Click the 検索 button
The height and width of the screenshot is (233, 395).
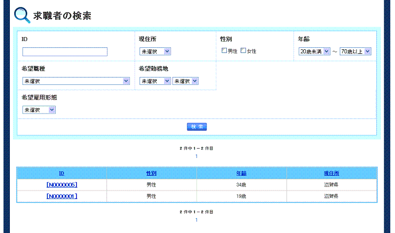[197, 127]
